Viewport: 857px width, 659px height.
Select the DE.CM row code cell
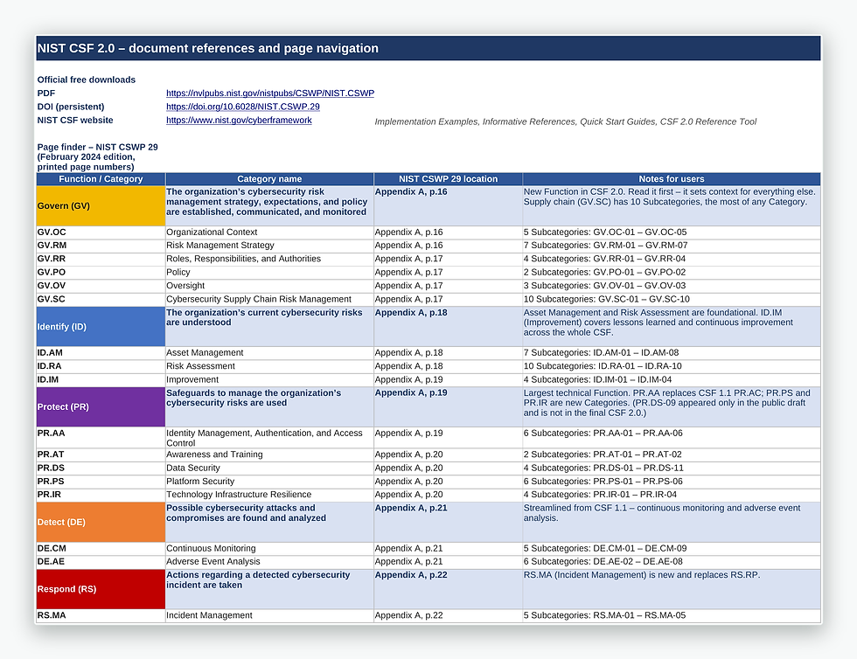point(101,549)
